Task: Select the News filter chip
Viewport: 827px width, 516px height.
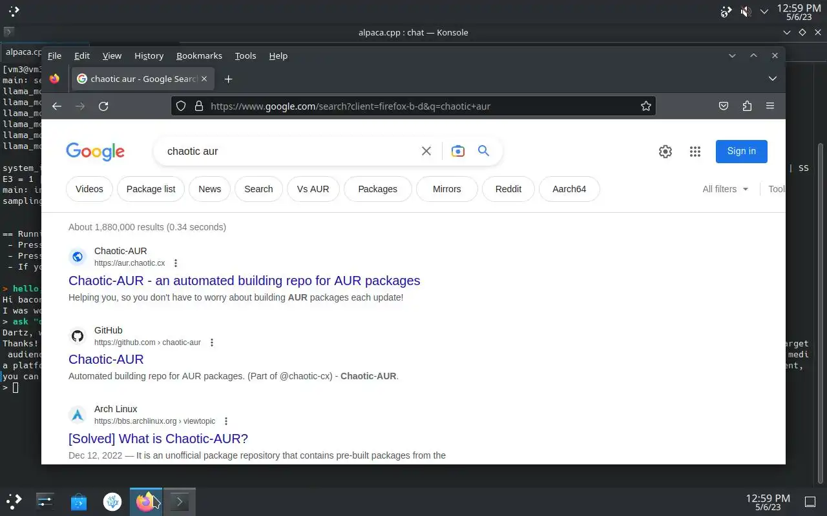Action: pos(210,189)
